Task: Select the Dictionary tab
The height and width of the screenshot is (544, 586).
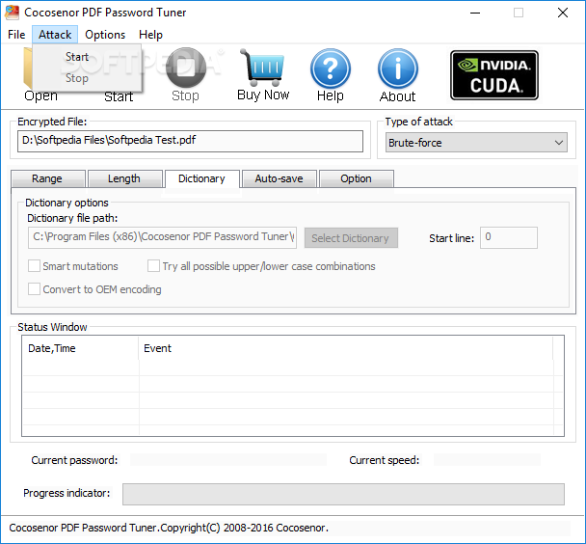Action: [201, 178]
